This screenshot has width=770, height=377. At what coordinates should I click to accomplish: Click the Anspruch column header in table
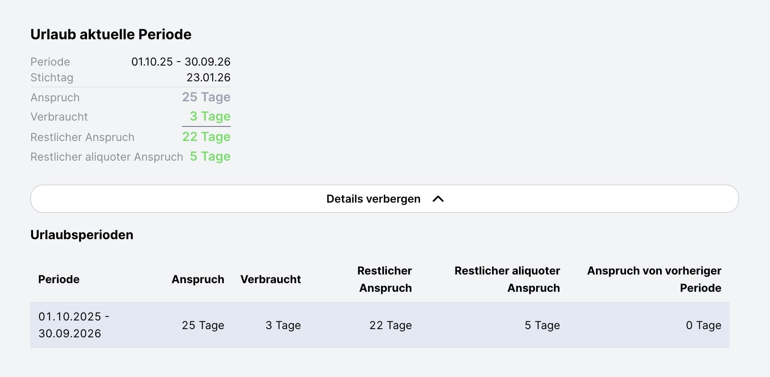198,279
